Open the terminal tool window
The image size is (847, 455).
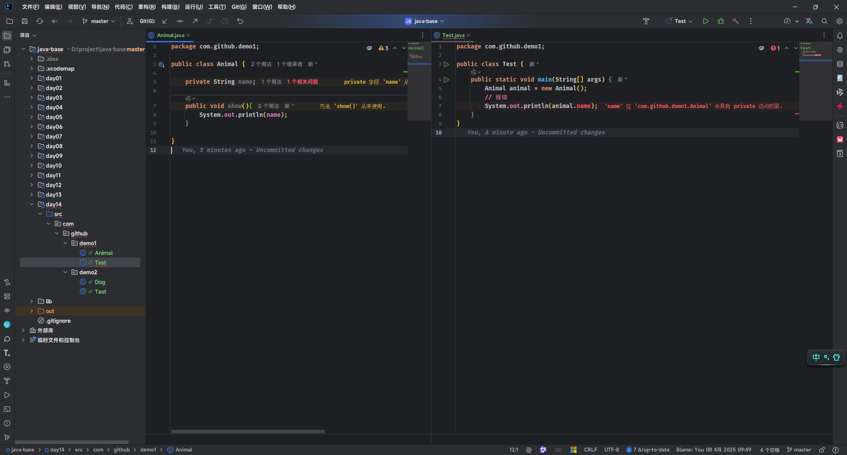coord(7,409)
